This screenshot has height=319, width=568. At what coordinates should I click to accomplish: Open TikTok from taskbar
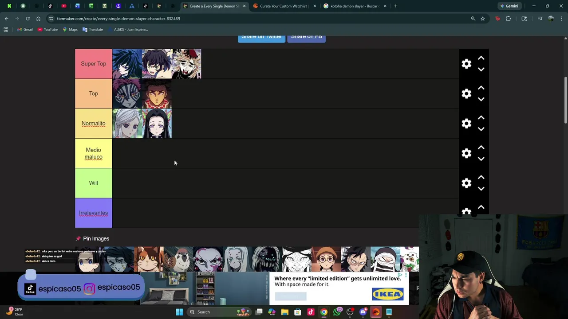pos(311,312)
